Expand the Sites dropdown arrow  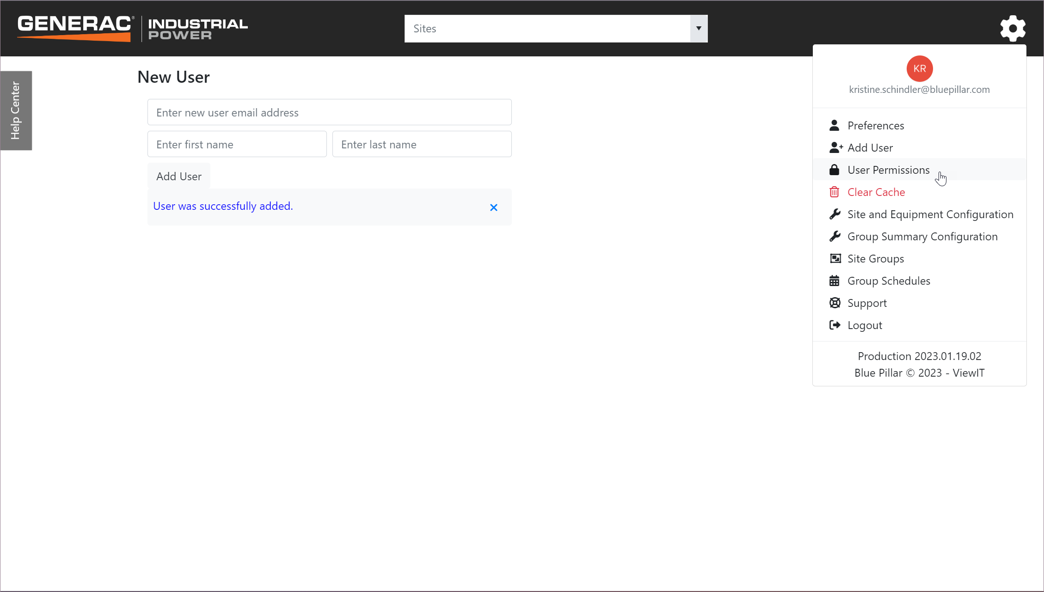(x=699, y=29)
